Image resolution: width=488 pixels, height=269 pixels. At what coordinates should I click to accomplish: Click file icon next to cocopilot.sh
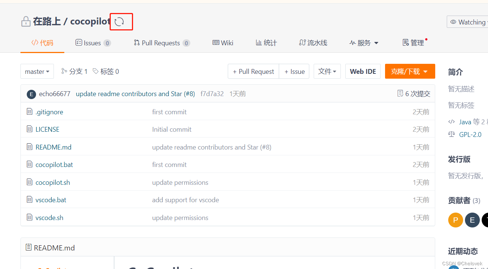30,182
